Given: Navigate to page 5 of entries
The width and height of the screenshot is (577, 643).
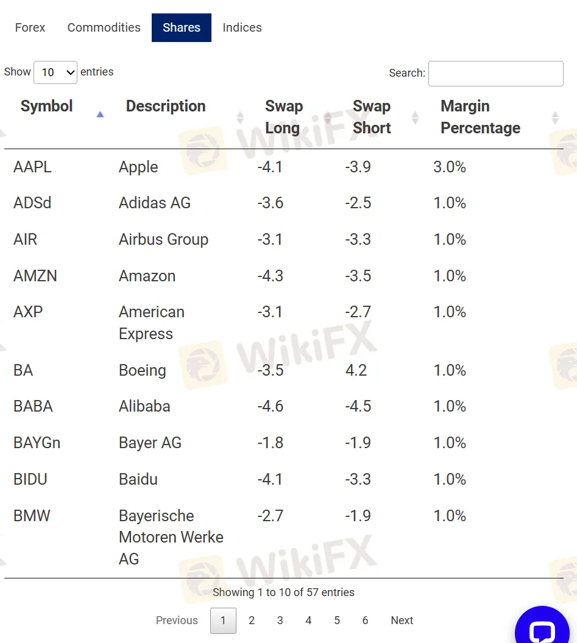Looking at the screenshot, I should pos(337,620).
